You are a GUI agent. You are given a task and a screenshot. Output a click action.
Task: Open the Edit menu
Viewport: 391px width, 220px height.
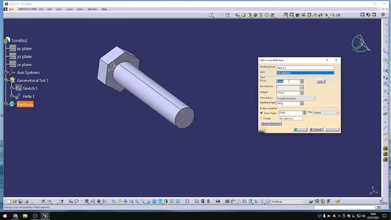click(49, 9)
